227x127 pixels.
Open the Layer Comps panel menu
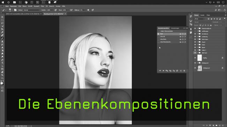(x=187, y=28)
